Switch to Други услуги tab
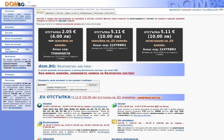 tap(72, 13)
